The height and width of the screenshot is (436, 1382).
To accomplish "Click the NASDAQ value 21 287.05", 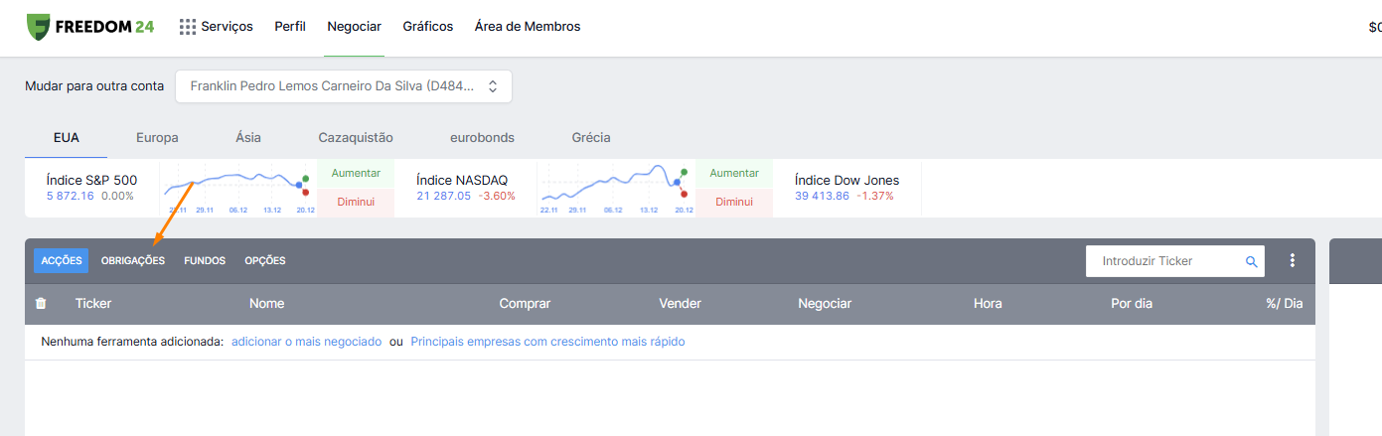I will pyautogui.click(x=444, y=196).
